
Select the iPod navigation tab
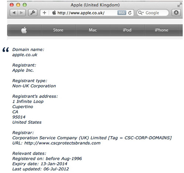[127, 30]
